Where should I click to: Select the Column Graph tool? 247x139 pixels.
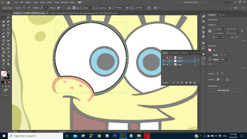click(3, 60)
